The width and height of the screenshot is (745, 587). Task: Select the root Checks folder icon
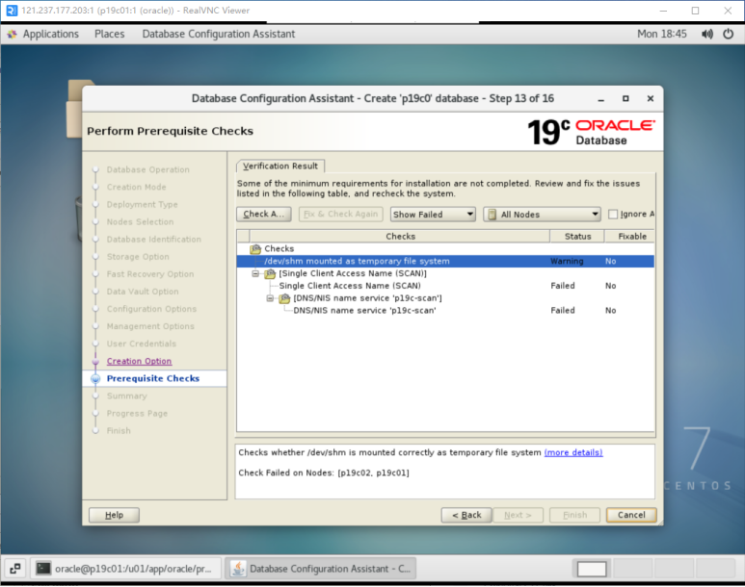[255, 248]
